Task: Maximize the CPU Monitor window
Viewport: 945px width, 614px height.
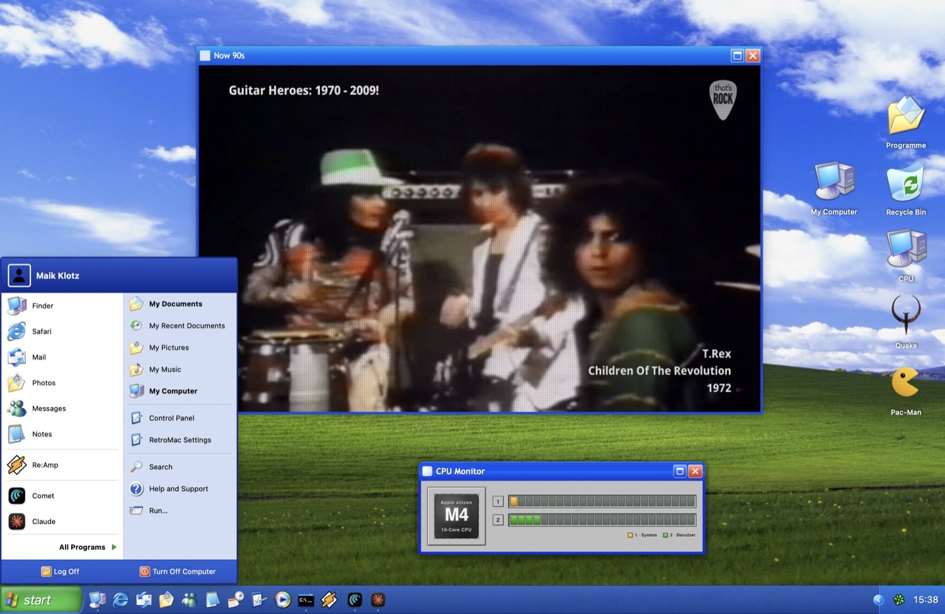Action: point(680,471)
